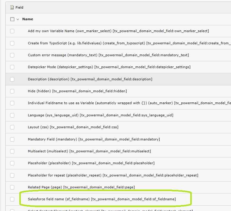Click the Related Page (page) entry text
The width and height of the screenshot is (231, 211).
[81, 187]
